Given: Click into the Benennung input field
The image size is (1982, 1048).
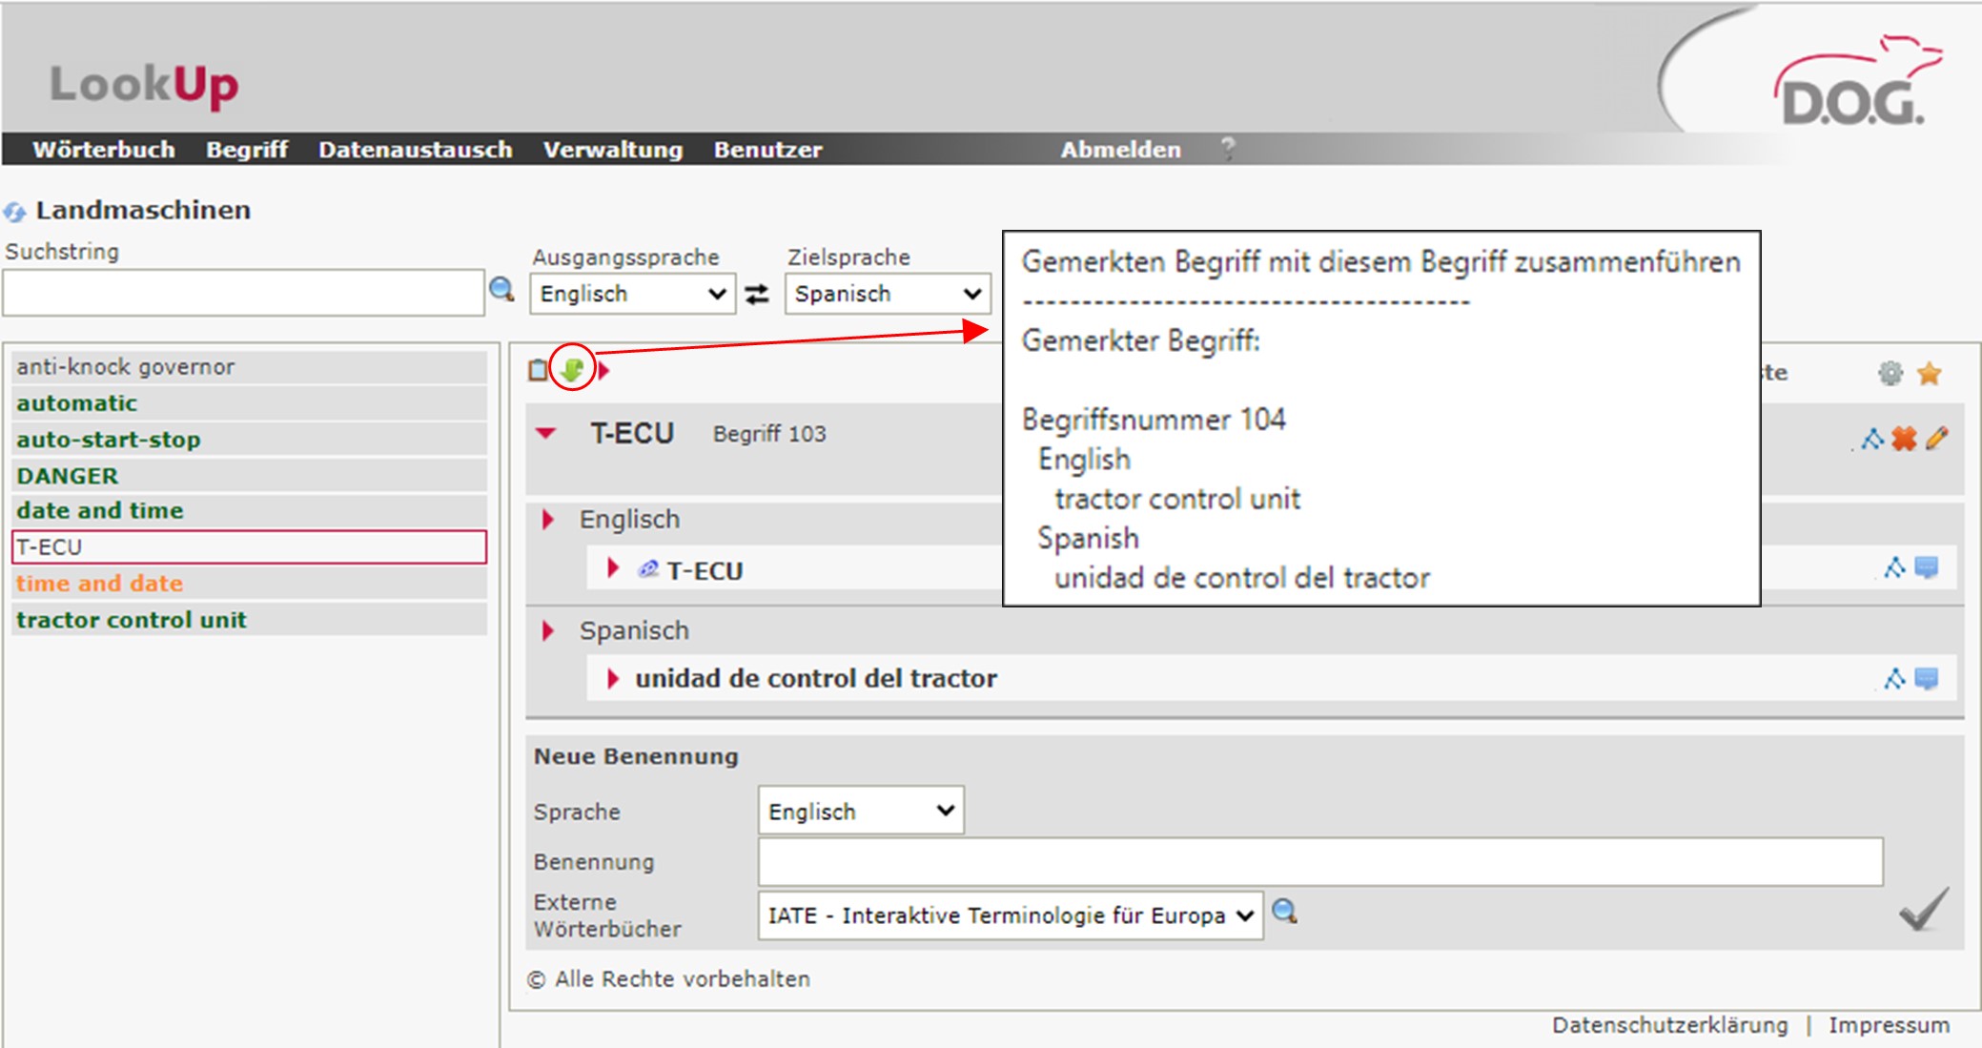Looking at the screenshot, I should pyautogui.click(x=1319, y=862).
